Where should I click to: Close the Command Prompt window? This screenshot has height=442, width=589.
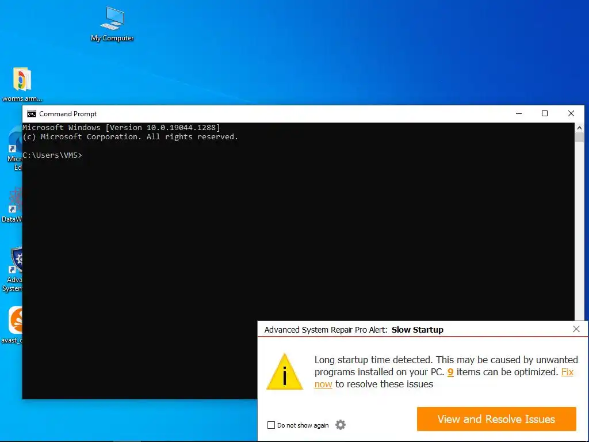[571, 113]
